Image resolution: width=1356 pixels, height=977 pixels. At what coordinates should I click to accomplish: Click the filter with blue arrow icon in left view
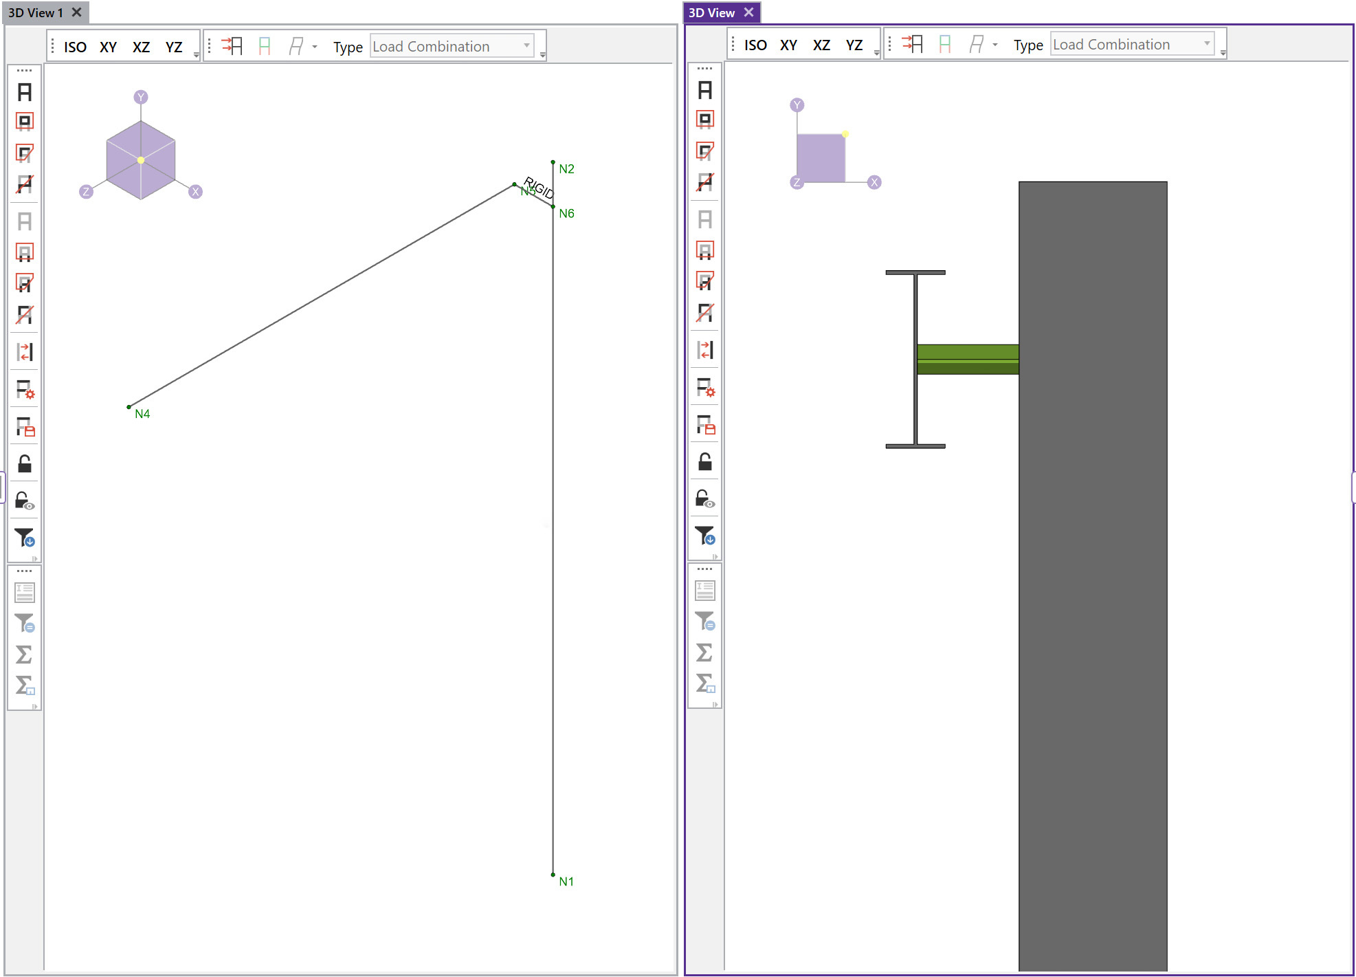coord(24,537)
